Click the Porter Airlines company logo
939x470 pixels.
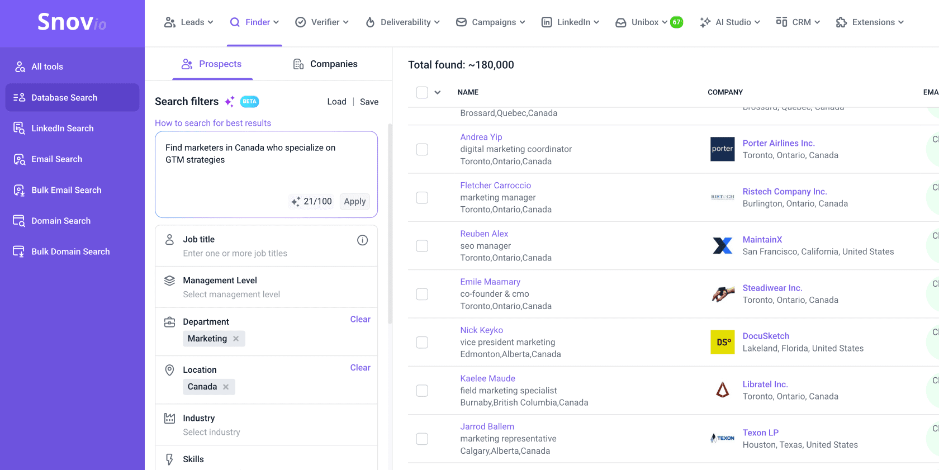pyautogui.click(x=722, y=149)
